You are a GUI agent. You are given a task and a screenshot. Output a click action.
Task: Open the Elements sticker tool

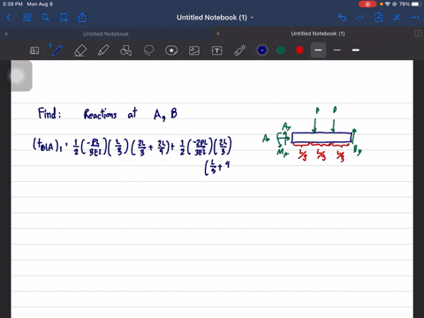[x=171, y=50]
